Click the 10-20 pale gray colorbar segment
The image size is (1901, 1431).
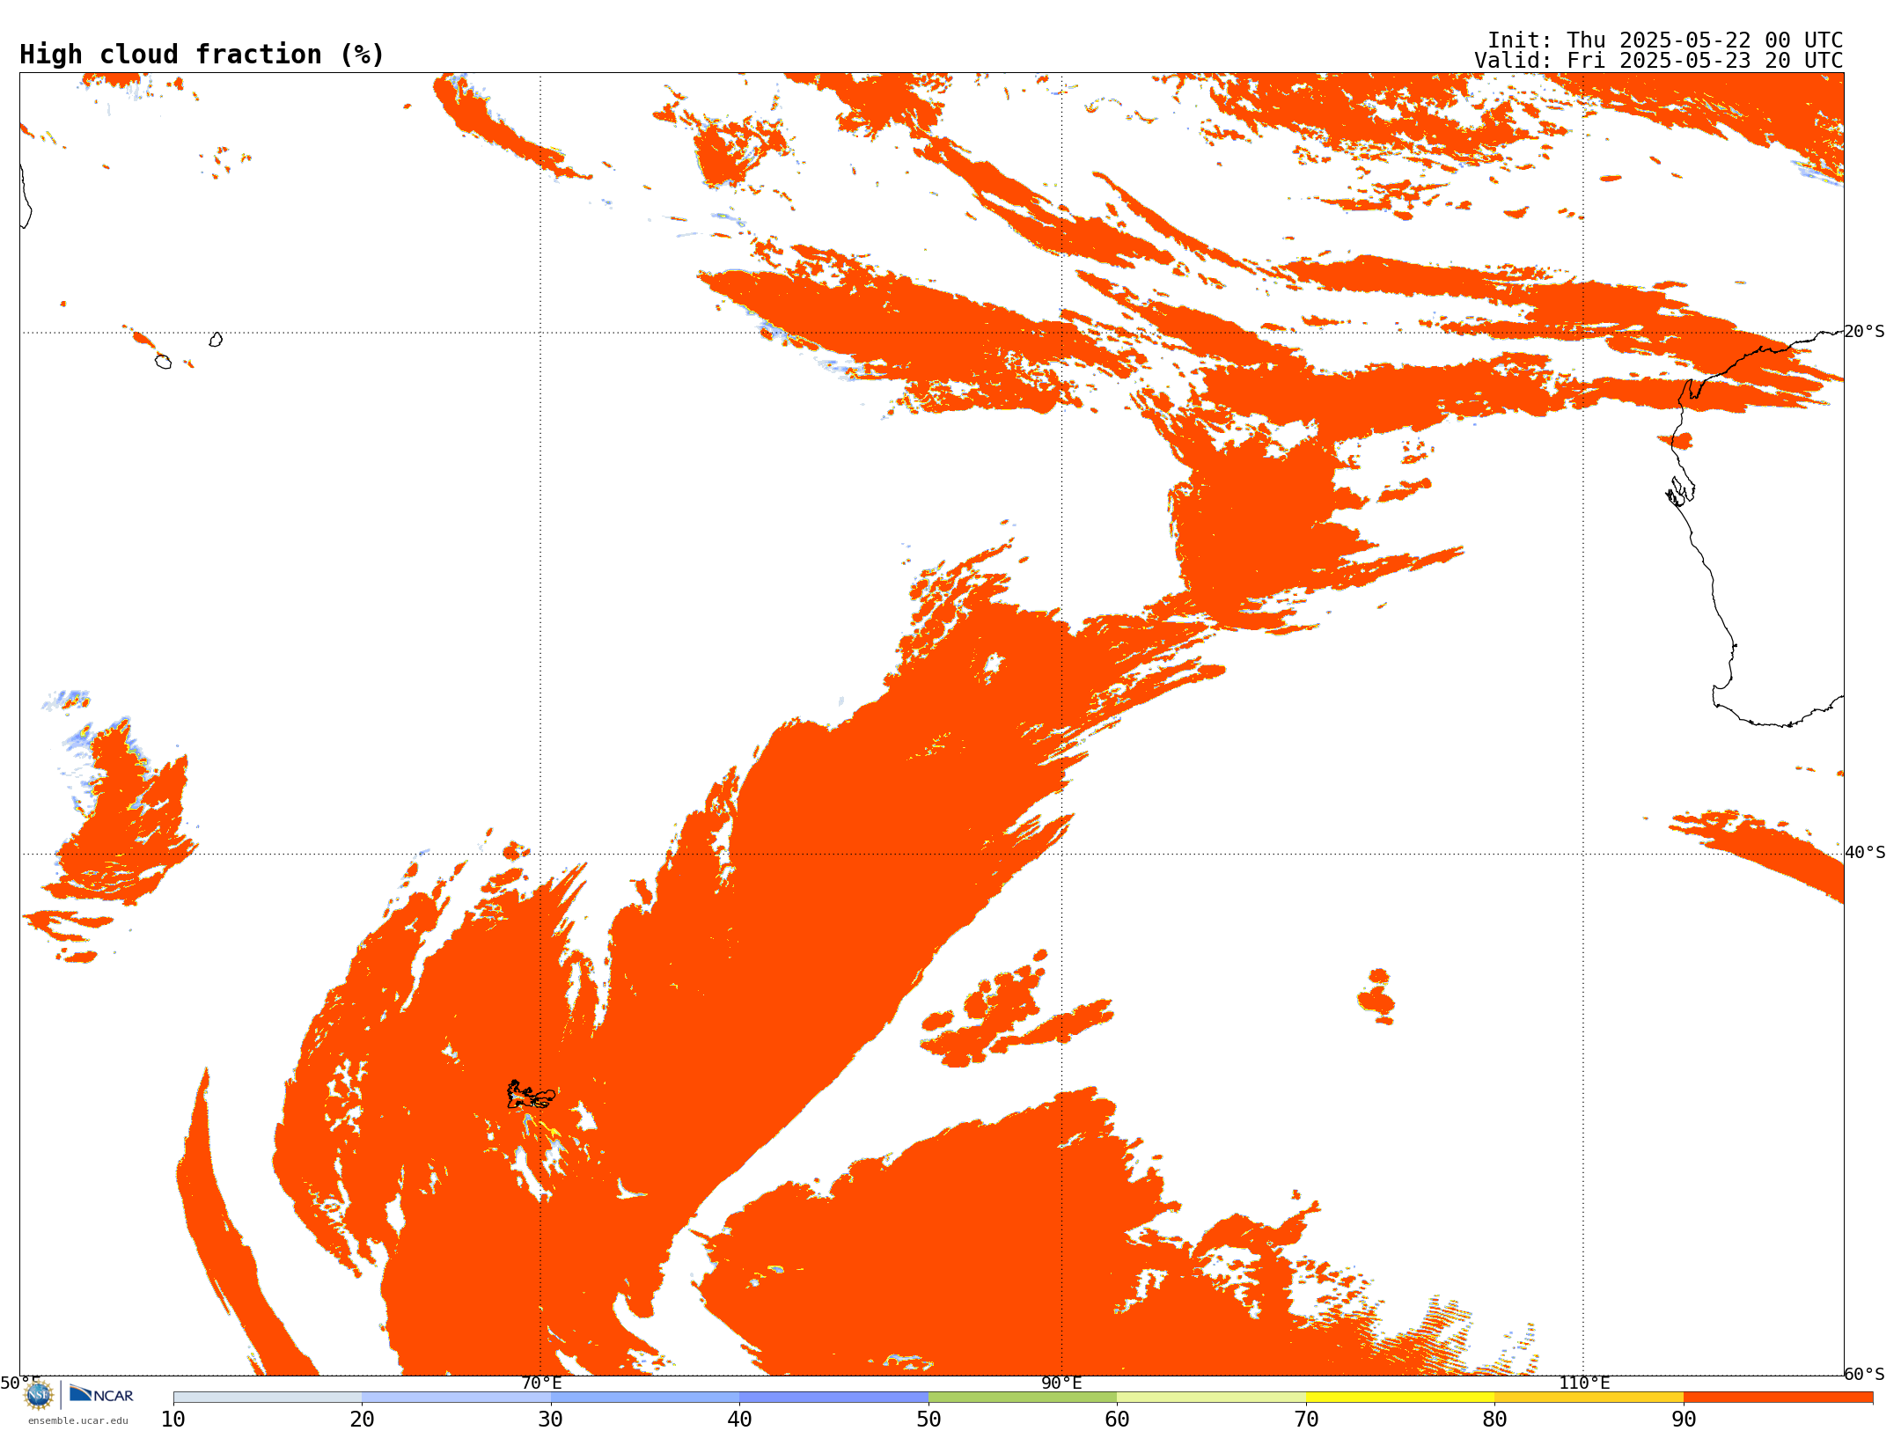click(268, 1397)
